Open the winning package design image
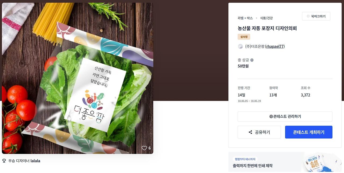 coord(78,78)
